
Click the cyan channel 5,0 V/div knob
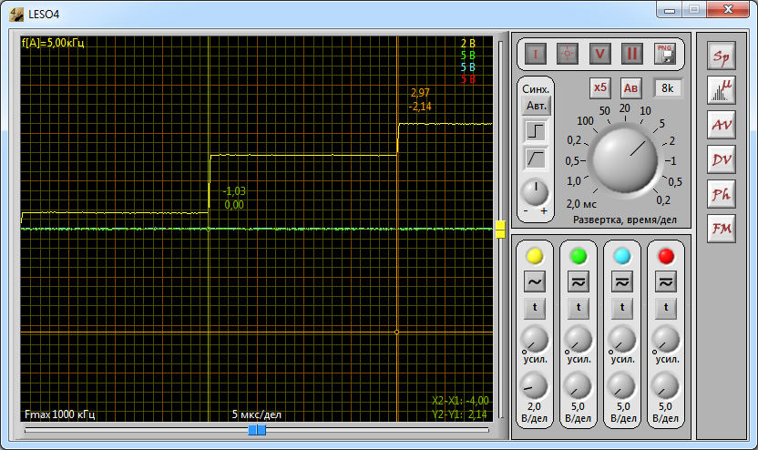pos(621,386)
